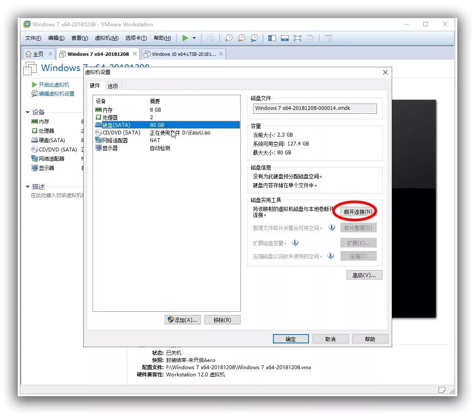Click the 断开连接(N) button
The width and height of the screenshot is (475, 414).
tap(358, 211)
